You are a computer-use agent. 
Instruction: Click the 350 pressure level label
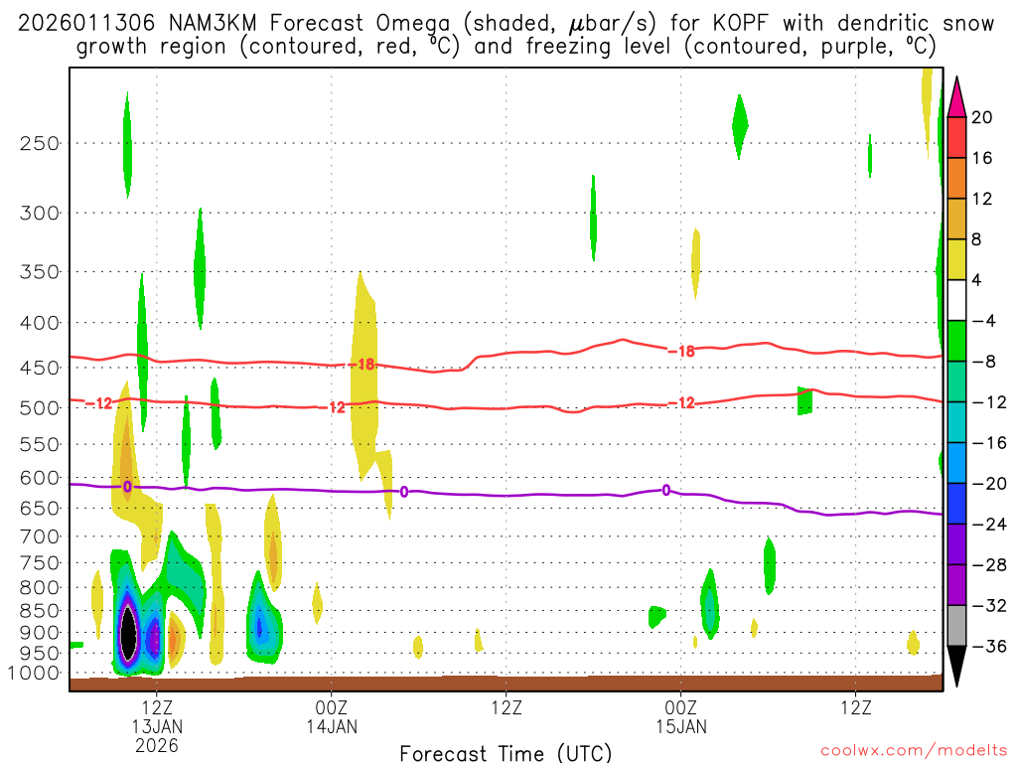(x=40, y=272)
